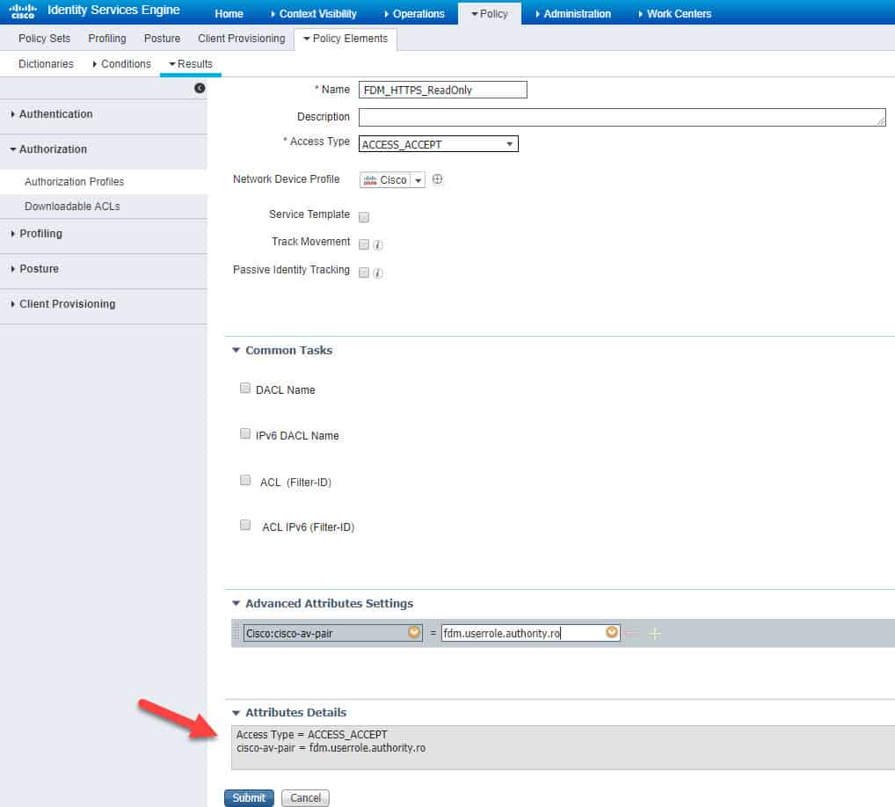
Task: Open the Client Provisioning tab in submenu
Action: 242,38
